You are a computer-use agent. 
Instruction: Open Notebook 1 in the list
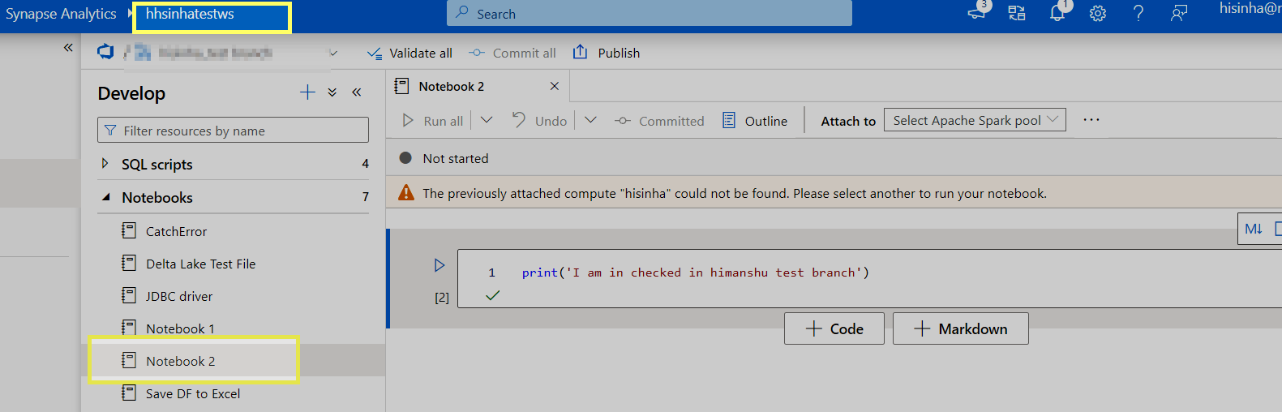[180, 328]
